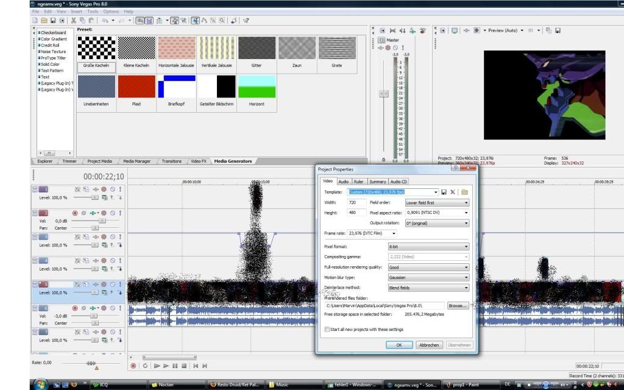Toggle Bypass FX Automation on track 1
This screenshot has height=390, width=624.
coord(77,190)
